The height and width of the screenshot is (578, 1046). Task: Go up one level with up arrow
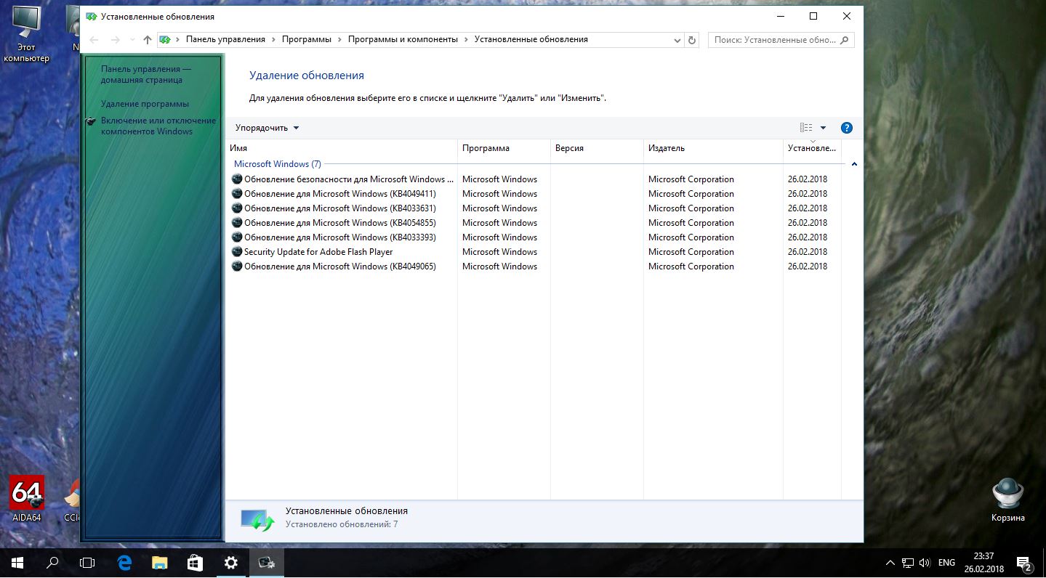pyautogui.click(x=148, y=40)
